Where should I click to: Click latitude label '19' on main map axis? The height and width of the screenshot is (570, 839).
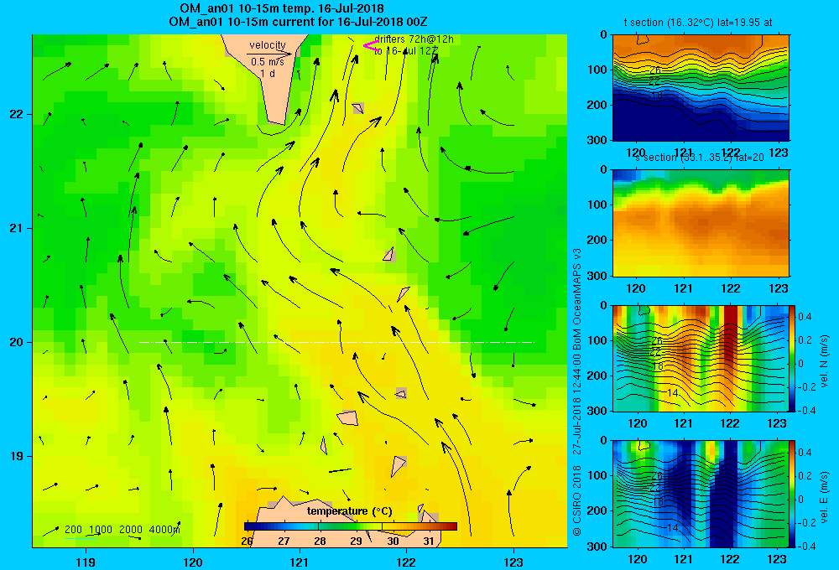click(x=17, y=456)
